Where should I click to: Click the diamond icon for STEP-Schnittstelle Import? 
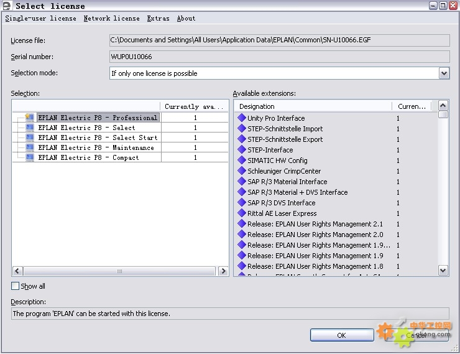pyautogui.click(x=241, y=128)
